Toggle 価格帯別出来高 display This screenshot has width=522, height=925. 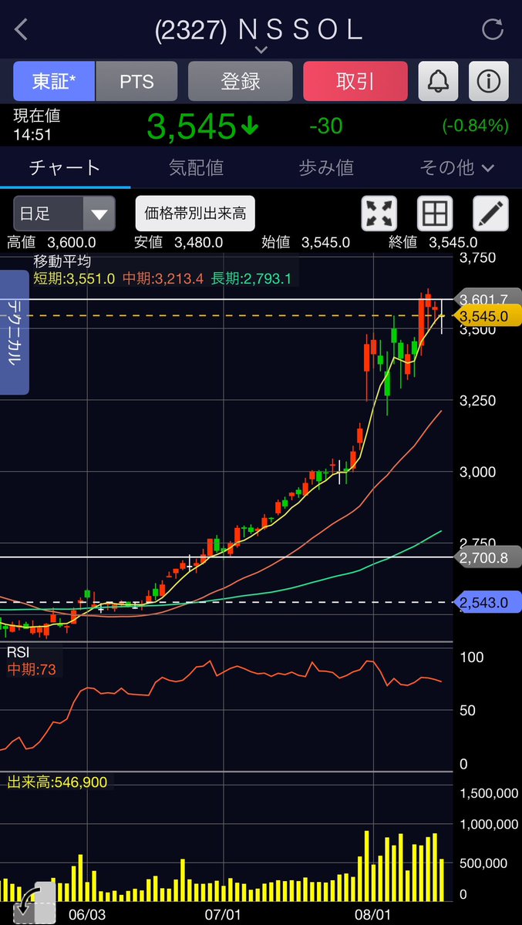195,214
